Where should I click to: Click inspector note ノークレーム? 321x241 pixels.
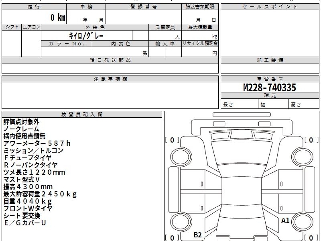tap(21, 129)
